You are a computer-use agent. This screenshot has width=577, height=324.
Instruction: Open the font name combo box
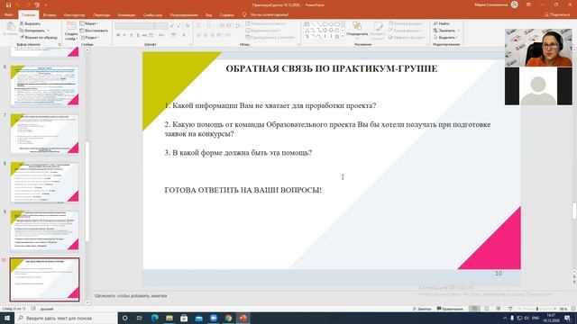point(134,26)
